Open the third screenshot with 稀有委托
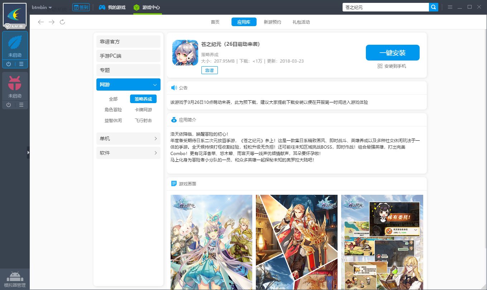Screen dimensions: 487x290 382,242
